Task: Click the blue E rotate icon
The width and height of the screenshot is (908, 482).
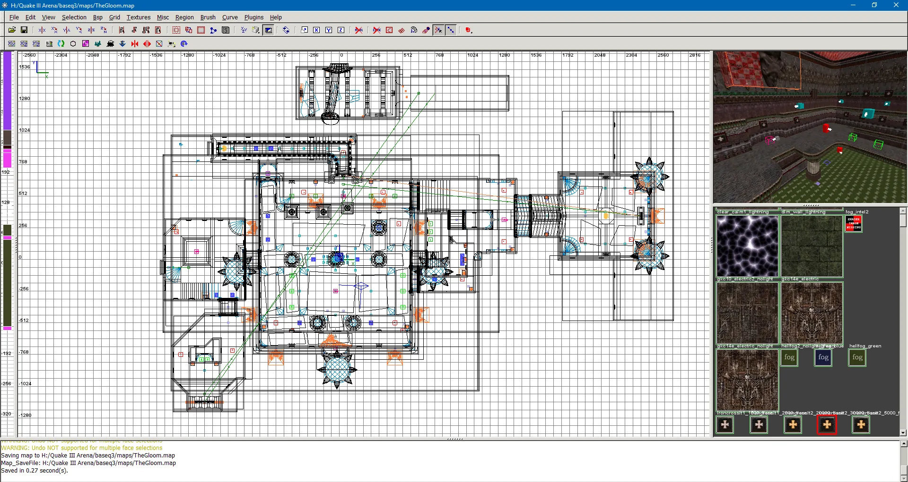Action: (184, 43)
